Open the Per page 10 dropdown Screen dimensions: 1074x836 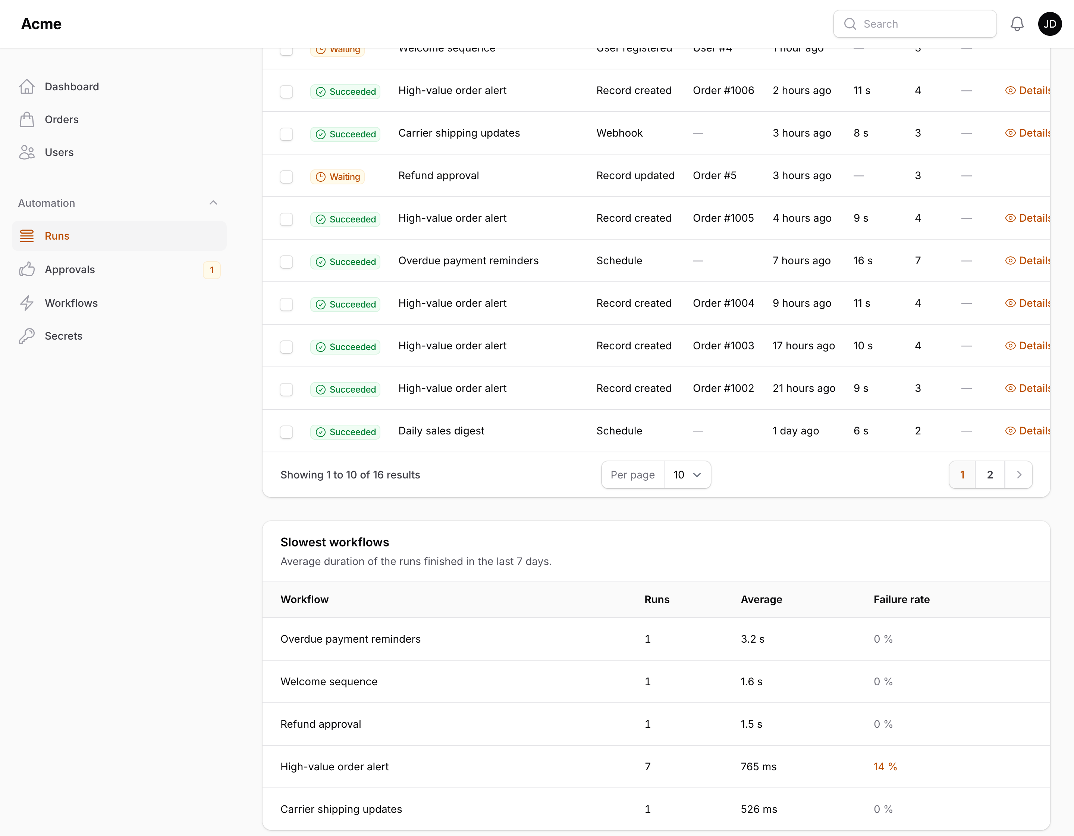(687, 475)
